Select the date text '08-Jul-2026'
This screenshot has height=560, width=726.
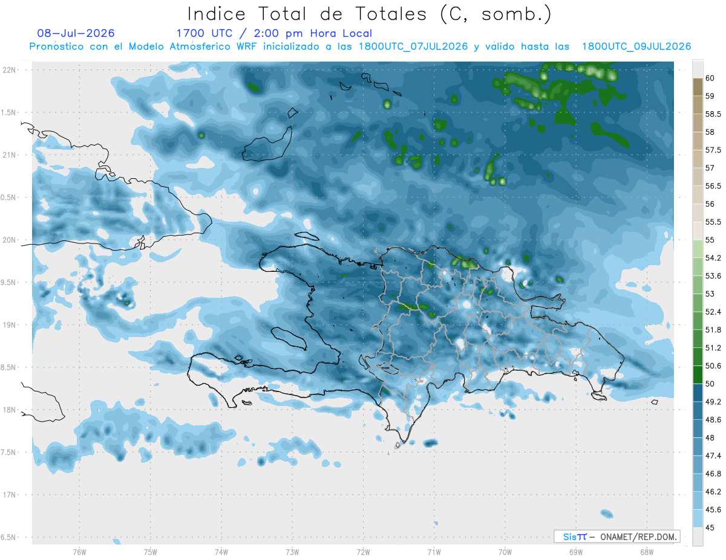(76, 33)
